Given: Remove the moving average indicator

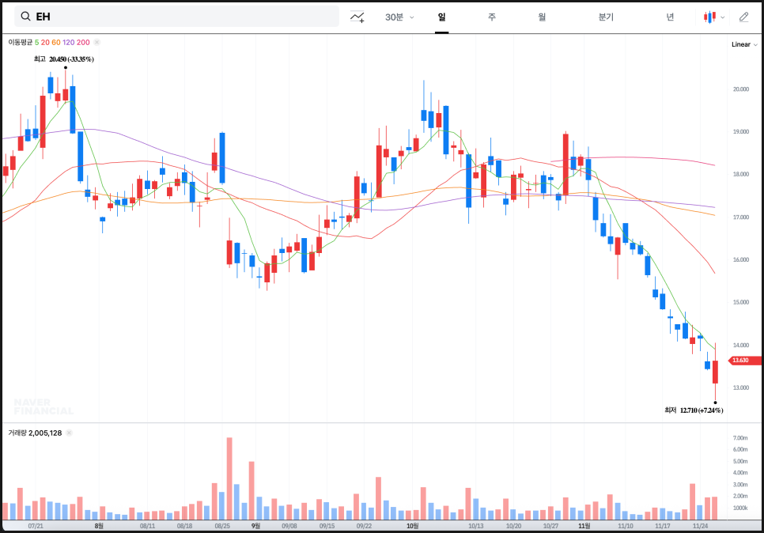Looking at the screenshot, I should (96, 43).
